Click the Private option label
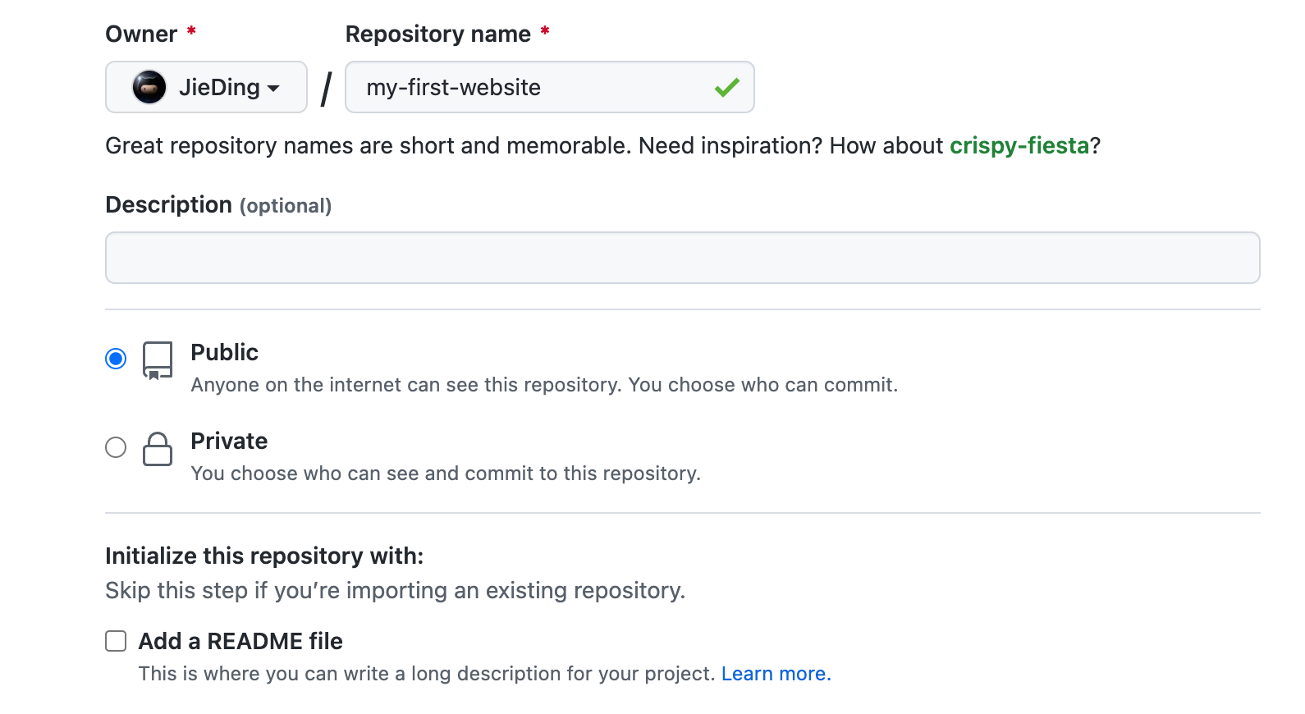Image resolution: width=1305 pixels, height=714 pixels. (229, 441)
